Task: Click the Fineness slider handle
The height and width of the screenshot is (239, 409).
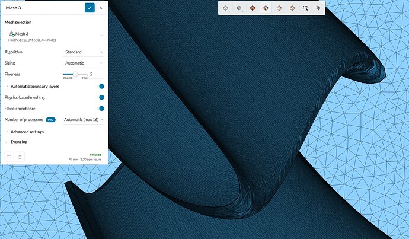Action: click(75, 74)
